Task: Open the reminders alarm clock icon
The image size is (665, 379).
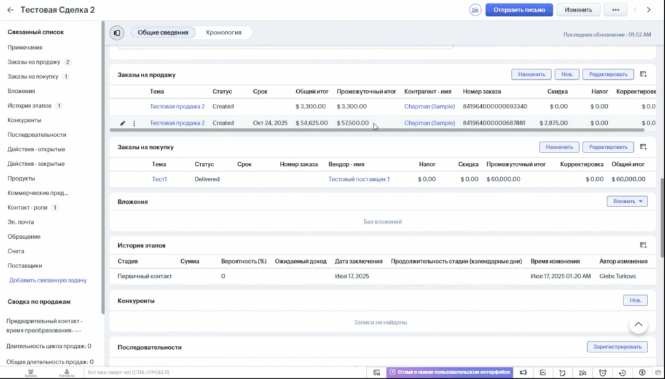Action: click(603, 373)
